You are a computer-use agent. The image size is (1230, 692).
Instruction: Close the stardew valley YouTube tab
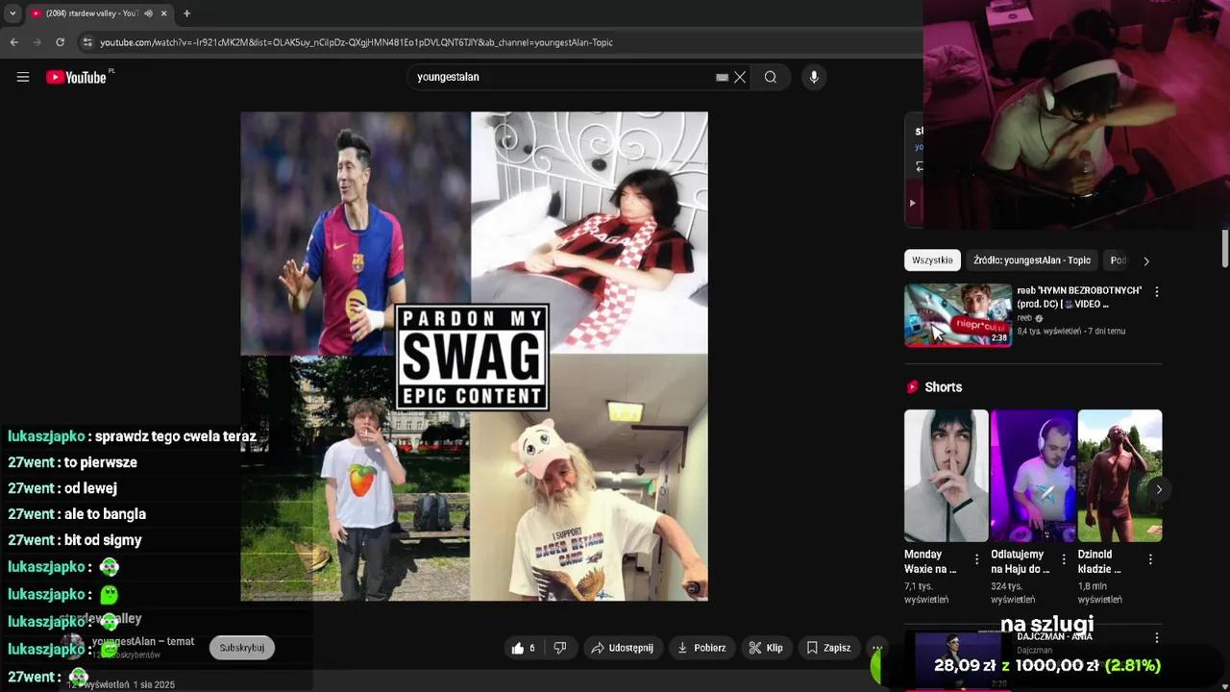163,13
